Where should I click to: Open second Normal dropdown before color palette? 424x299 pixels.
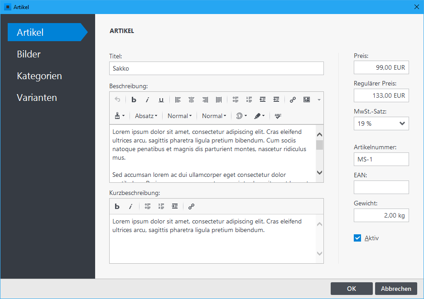pyautogui.click(x=214, y=116)
